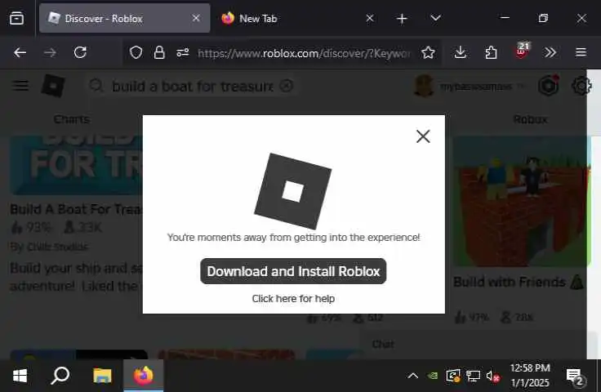
Task: Open uBlock extension with 21 badge
Action: pyautogui.click(x=522, y=51)
